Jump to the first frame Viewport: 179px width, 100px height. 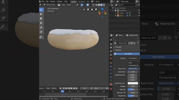[x=63, y=88]
